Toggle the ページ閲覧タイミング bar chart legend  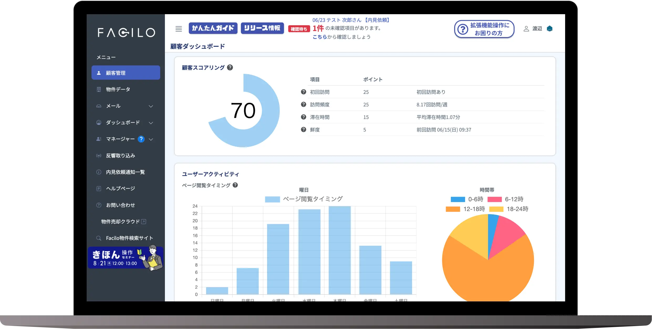click(304, 199)
